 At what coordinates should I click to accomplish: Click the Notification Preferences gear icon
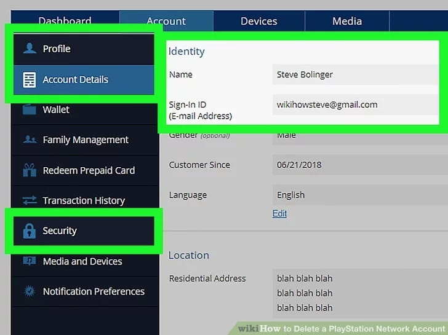pyautogui.click(x=29, y=291)
